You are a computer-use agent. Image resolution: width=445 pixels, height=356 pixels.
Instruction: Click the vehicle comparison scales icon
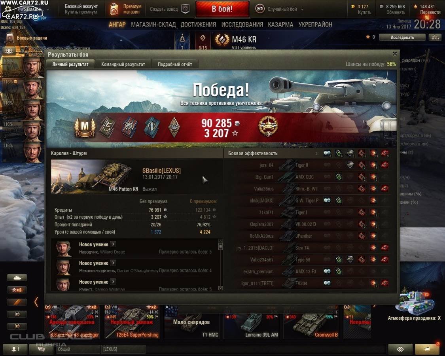435,37
